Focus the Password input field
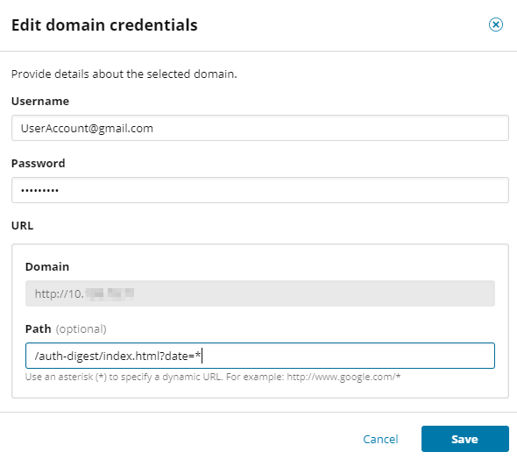This screenshot has height=459, width=517. pyautogui.click(x=260, y=190)
